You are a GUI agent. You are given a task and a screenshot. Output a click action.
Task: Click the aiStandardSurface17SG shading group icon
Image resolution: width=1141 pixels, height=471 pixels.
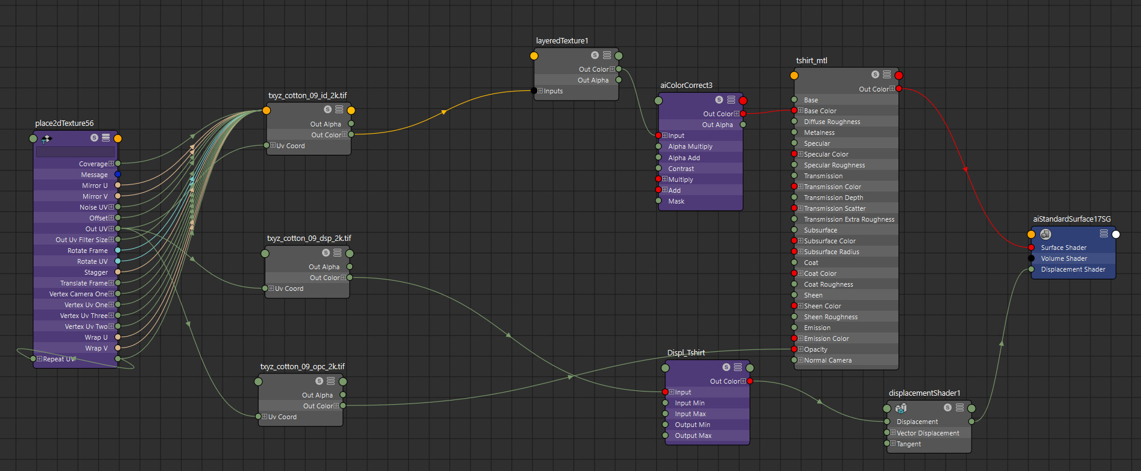click(1046, 234)
